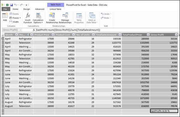Viewport: 180px width, 117px height.
Task: Open the Month column filter dropdown
Action: [x=16, y=35]
